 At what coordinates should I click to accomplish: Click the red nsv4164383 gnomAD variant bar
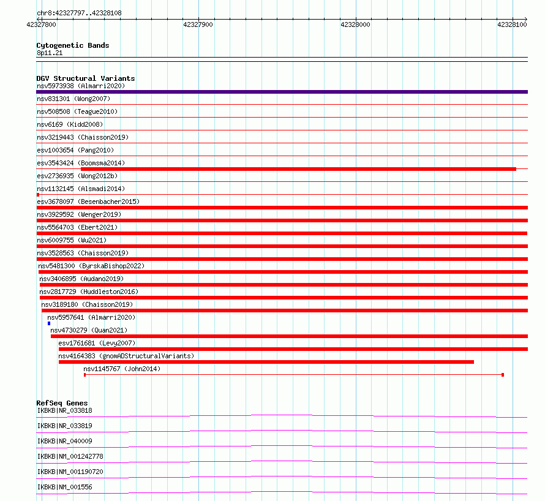266,362
